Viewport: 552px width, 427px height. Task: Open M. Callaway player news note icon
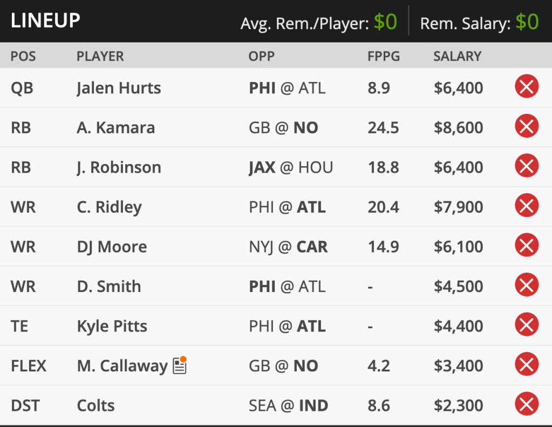[x=180, y=365]
